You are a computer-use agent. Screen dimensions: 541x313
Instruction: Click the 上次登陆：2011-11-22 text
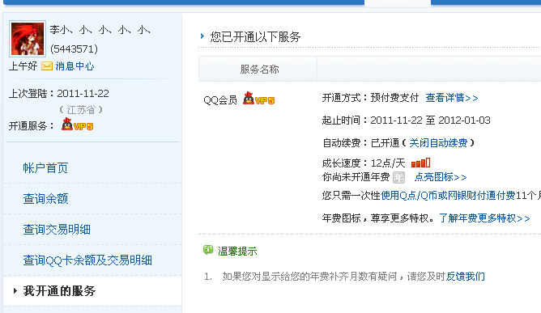[x=59, y=94]
